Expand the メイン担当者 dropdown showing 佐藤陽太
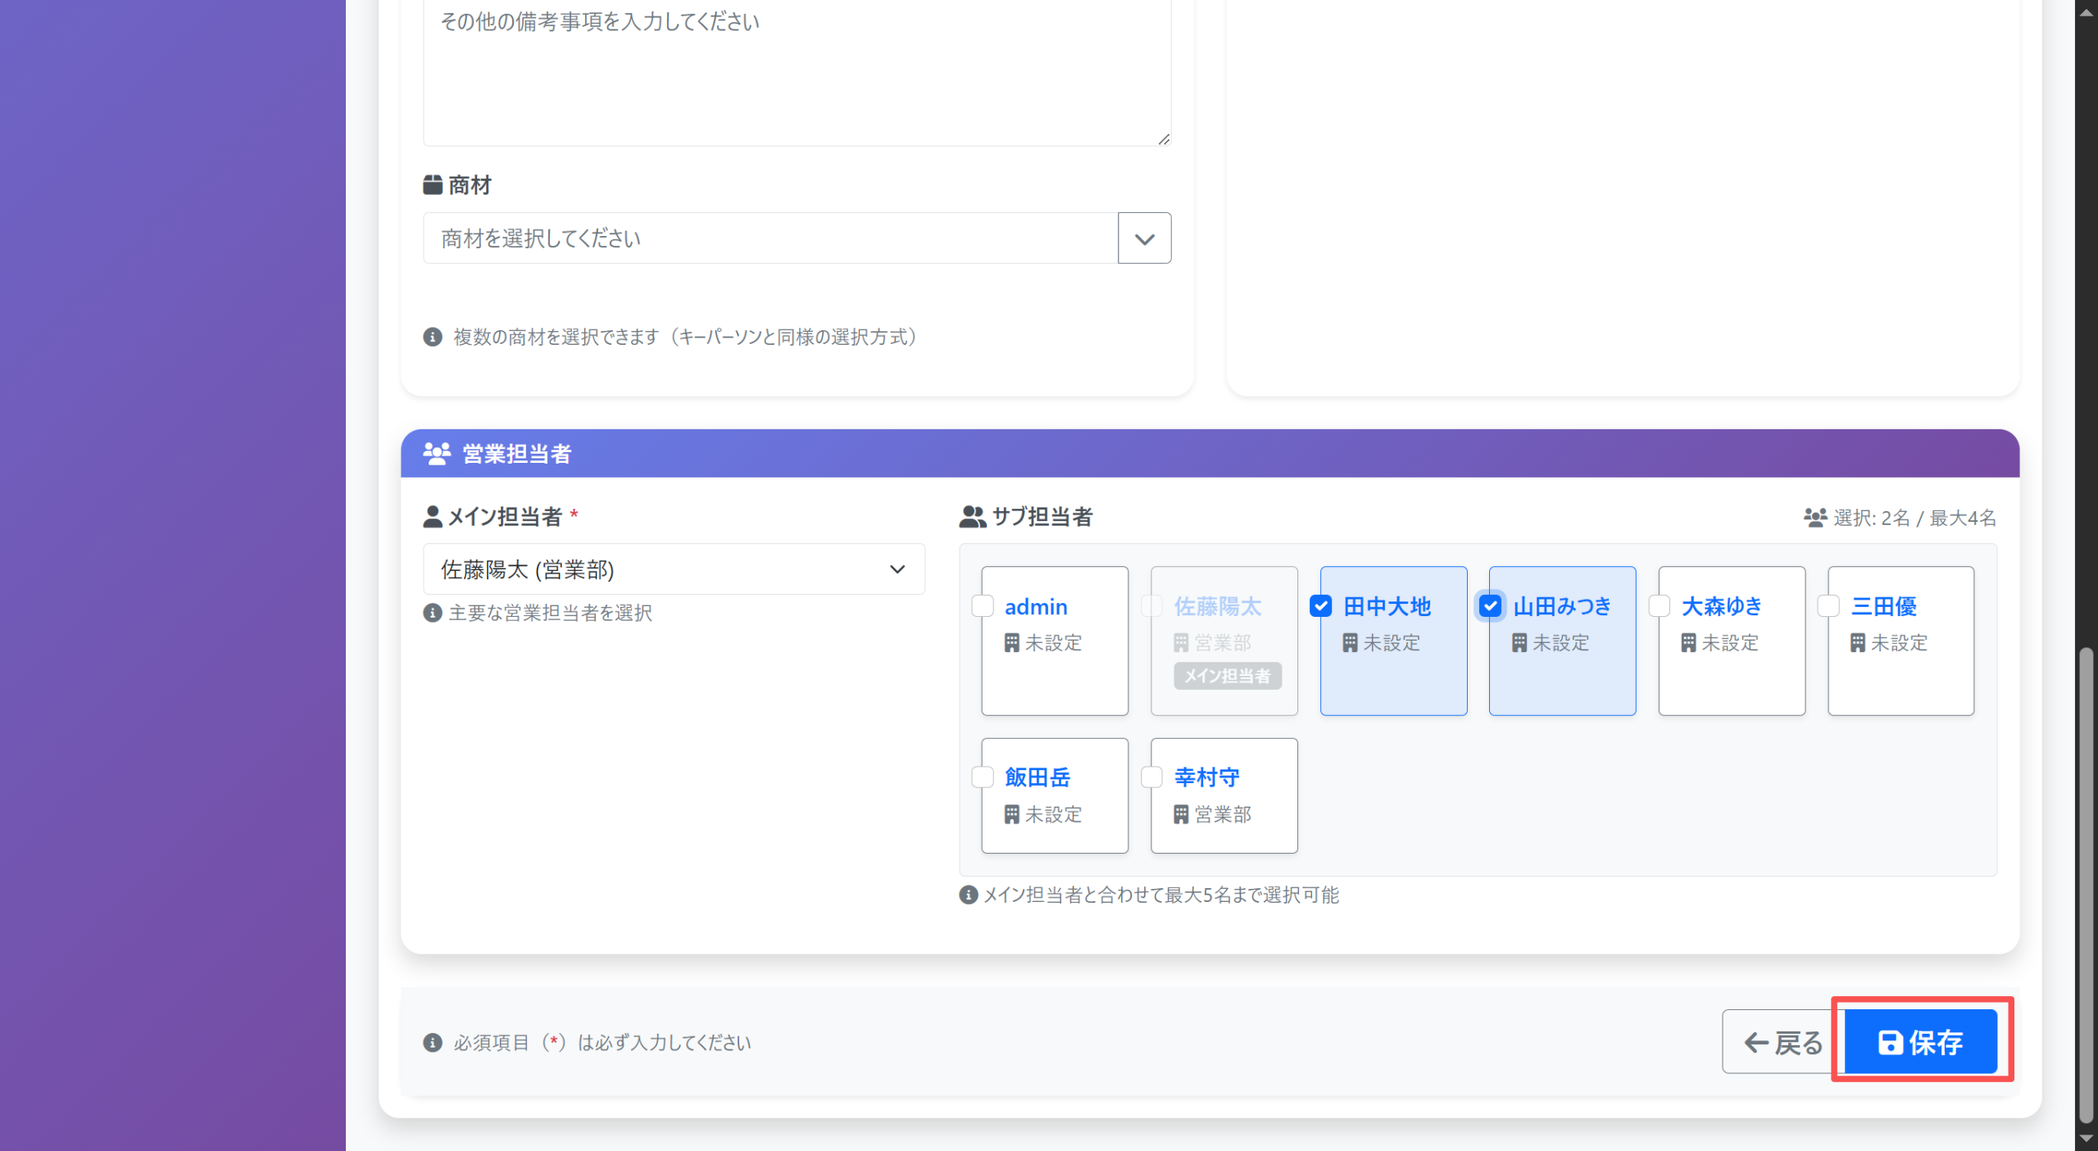 [x=674, y=569]
